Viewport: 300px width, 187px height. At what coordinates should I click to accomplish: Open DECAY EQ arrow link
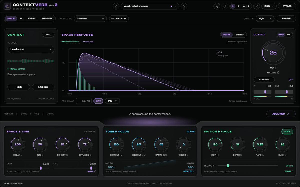coord(189,171)
